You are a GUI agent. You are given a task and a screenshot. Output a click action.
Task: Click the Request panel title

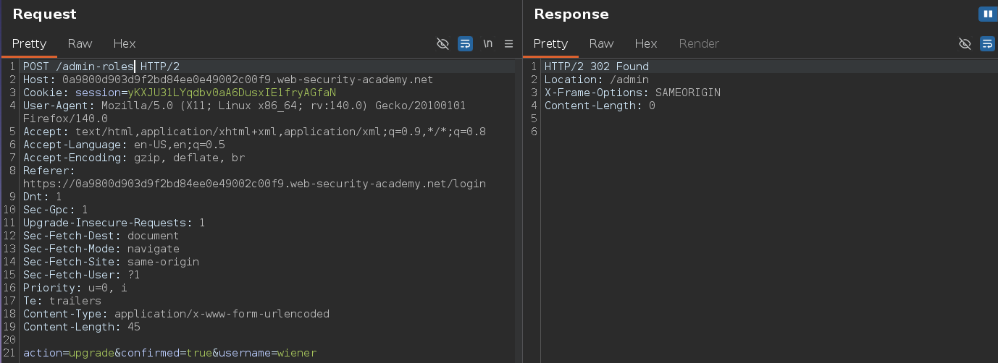point(44,14)
